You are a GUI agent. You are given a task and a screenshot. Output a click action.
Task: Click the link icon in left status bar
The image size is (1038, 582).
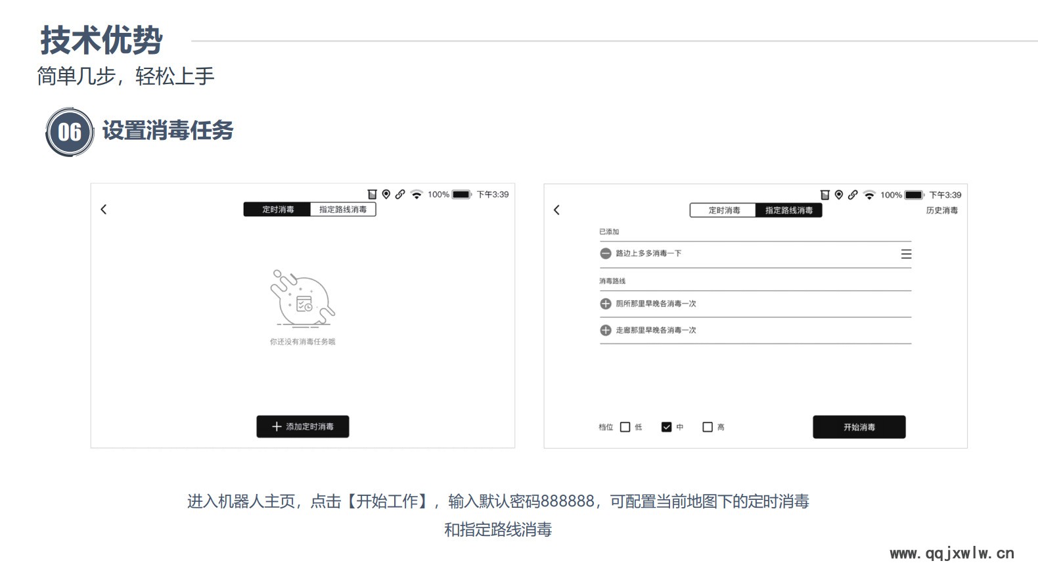(400, 194)
